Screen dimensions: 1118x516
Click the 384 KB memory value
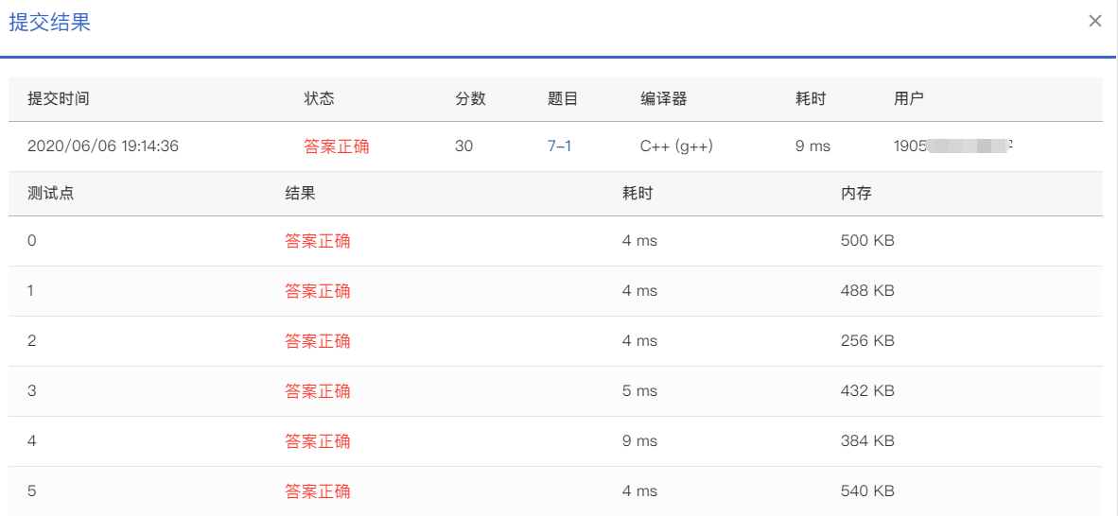(867, 441)
